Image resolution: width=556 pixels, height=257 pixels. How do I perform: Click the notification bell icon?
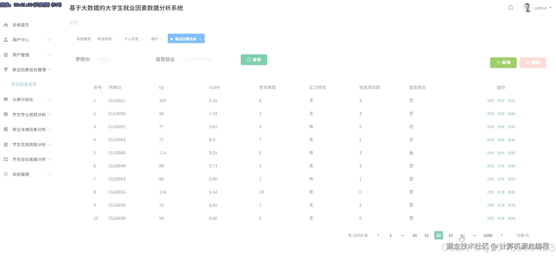510,8
